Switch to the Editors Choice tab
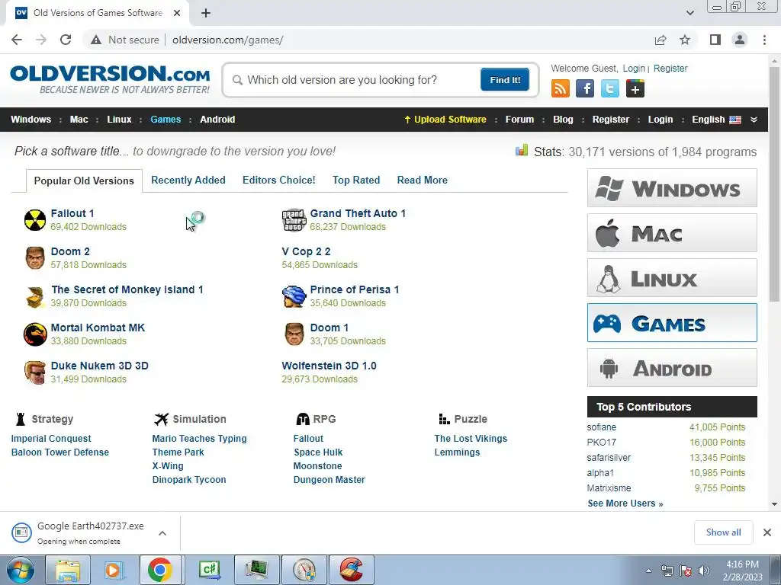 [279, 180]
